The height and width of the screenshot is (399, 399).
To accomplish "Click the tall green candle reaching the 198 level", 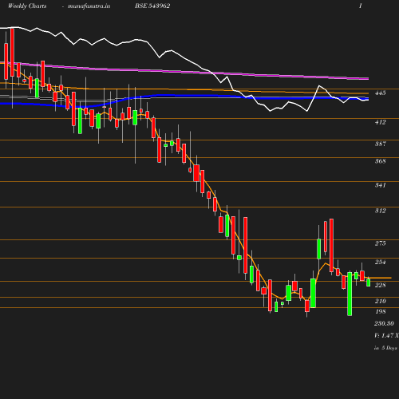I will [x=350, y=294].
